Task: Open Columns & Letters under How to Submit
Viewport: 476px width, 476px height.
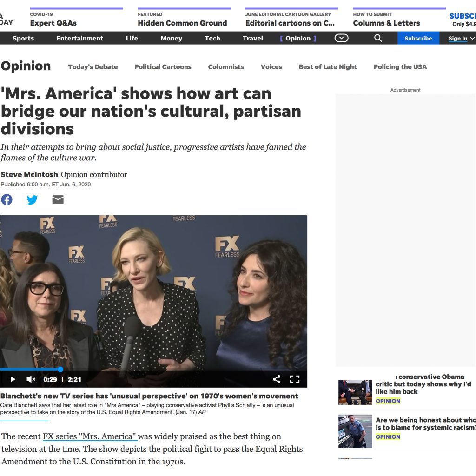Action: point(387,22)
